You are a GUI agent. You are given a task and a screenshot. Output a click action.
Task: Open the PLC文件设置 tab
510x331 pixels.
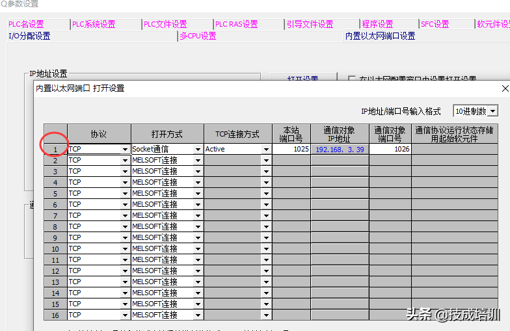click(165, 24)
